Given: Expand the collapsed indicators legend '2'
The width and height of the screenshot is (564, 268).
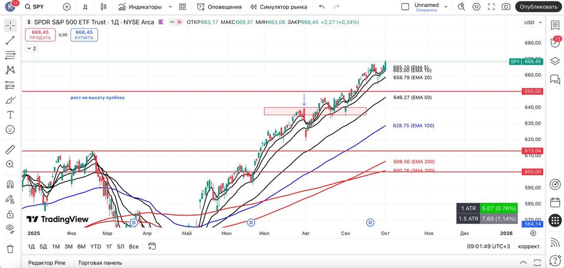Looking at the screenshot, I should 31,48.
